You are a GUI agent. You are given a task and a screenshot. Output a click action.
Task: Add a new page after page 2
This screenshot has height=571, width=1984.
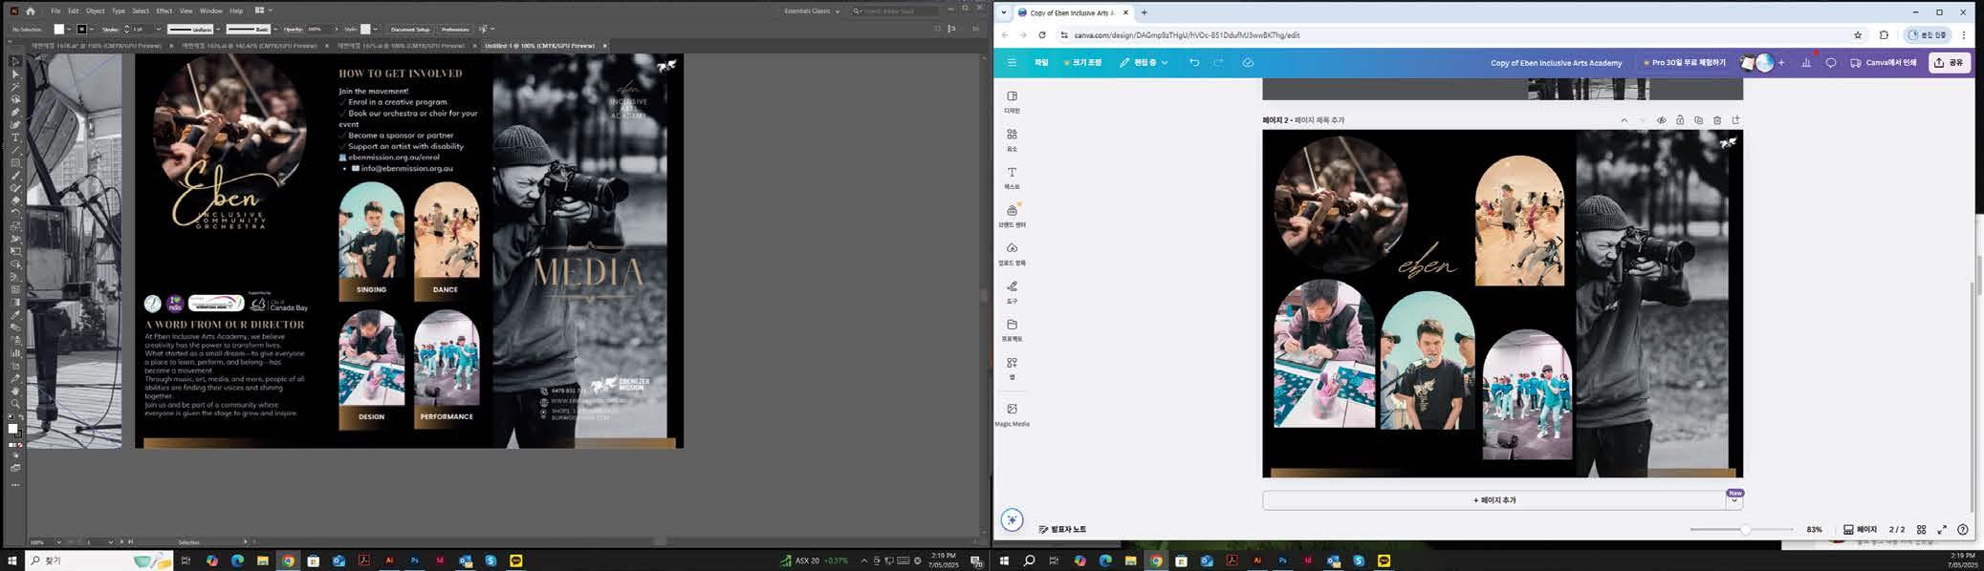[x=1735, y=120]
